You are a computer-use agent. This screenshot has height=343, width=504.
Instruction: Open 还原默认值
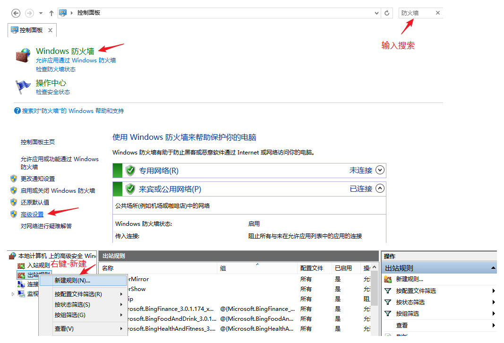(x=34, y=203)
